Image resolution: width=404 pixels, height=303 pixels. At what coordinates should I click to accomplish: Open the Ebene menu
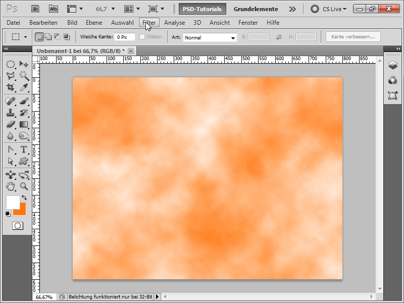(94, 23)
